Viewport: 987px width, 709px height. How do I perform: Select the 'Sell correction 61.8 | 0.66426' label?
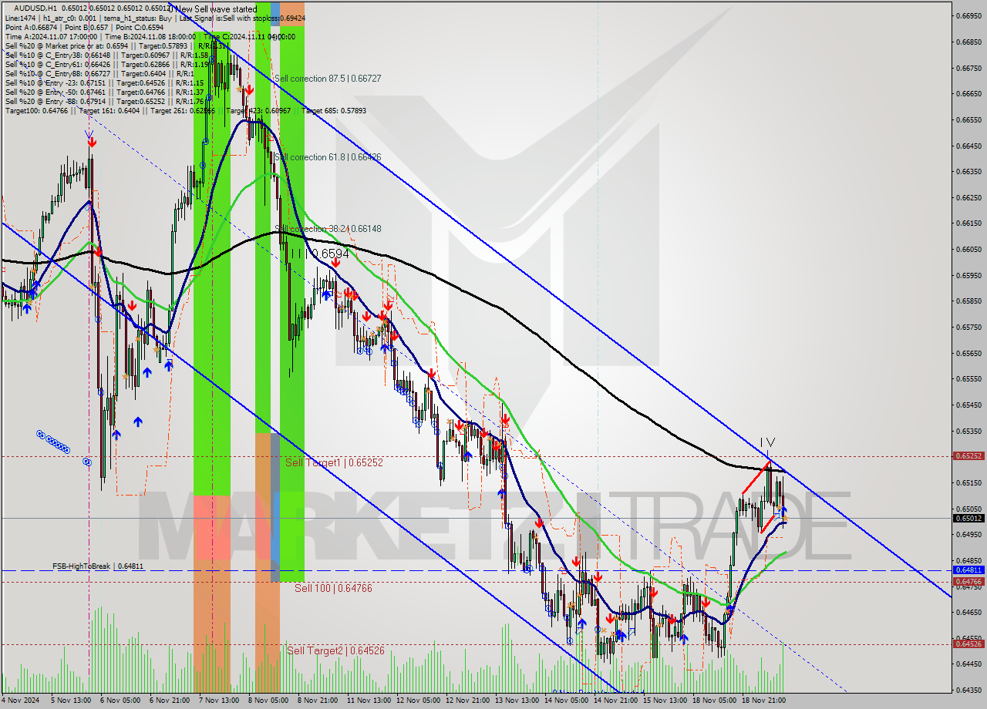pyautogui.click(x=327, y=157)
